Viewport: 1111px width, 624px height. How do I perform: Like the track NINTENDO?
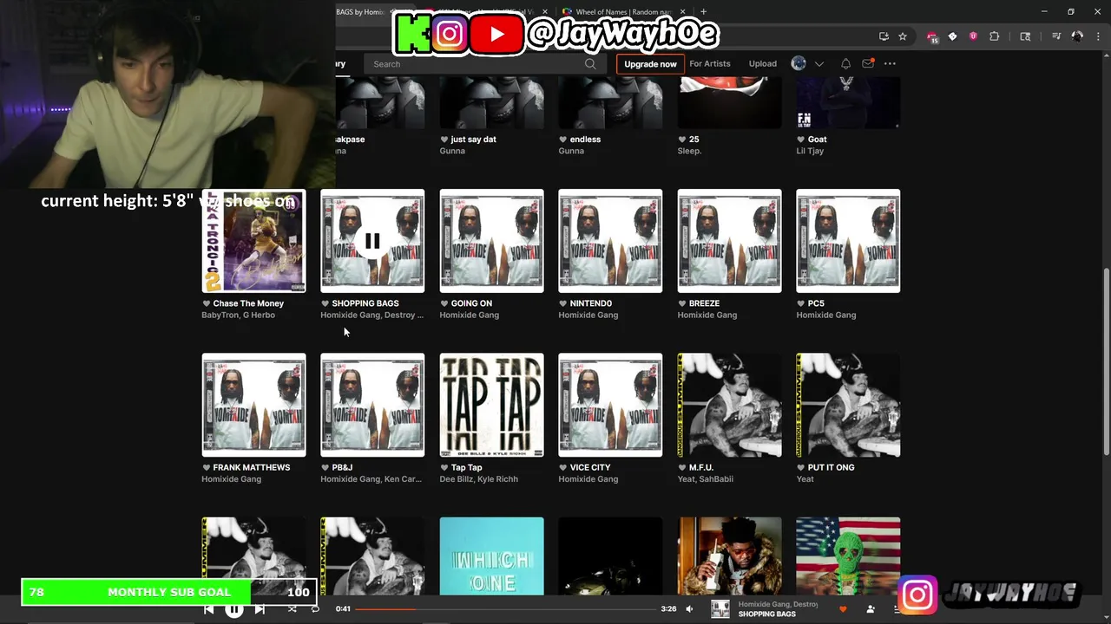pos(563,303)
